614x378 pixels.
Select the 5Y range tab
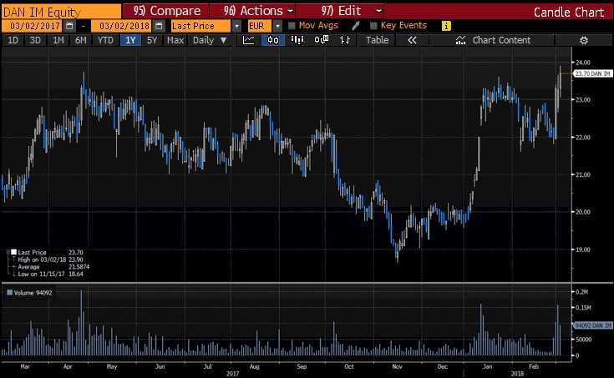pos(152,40)
